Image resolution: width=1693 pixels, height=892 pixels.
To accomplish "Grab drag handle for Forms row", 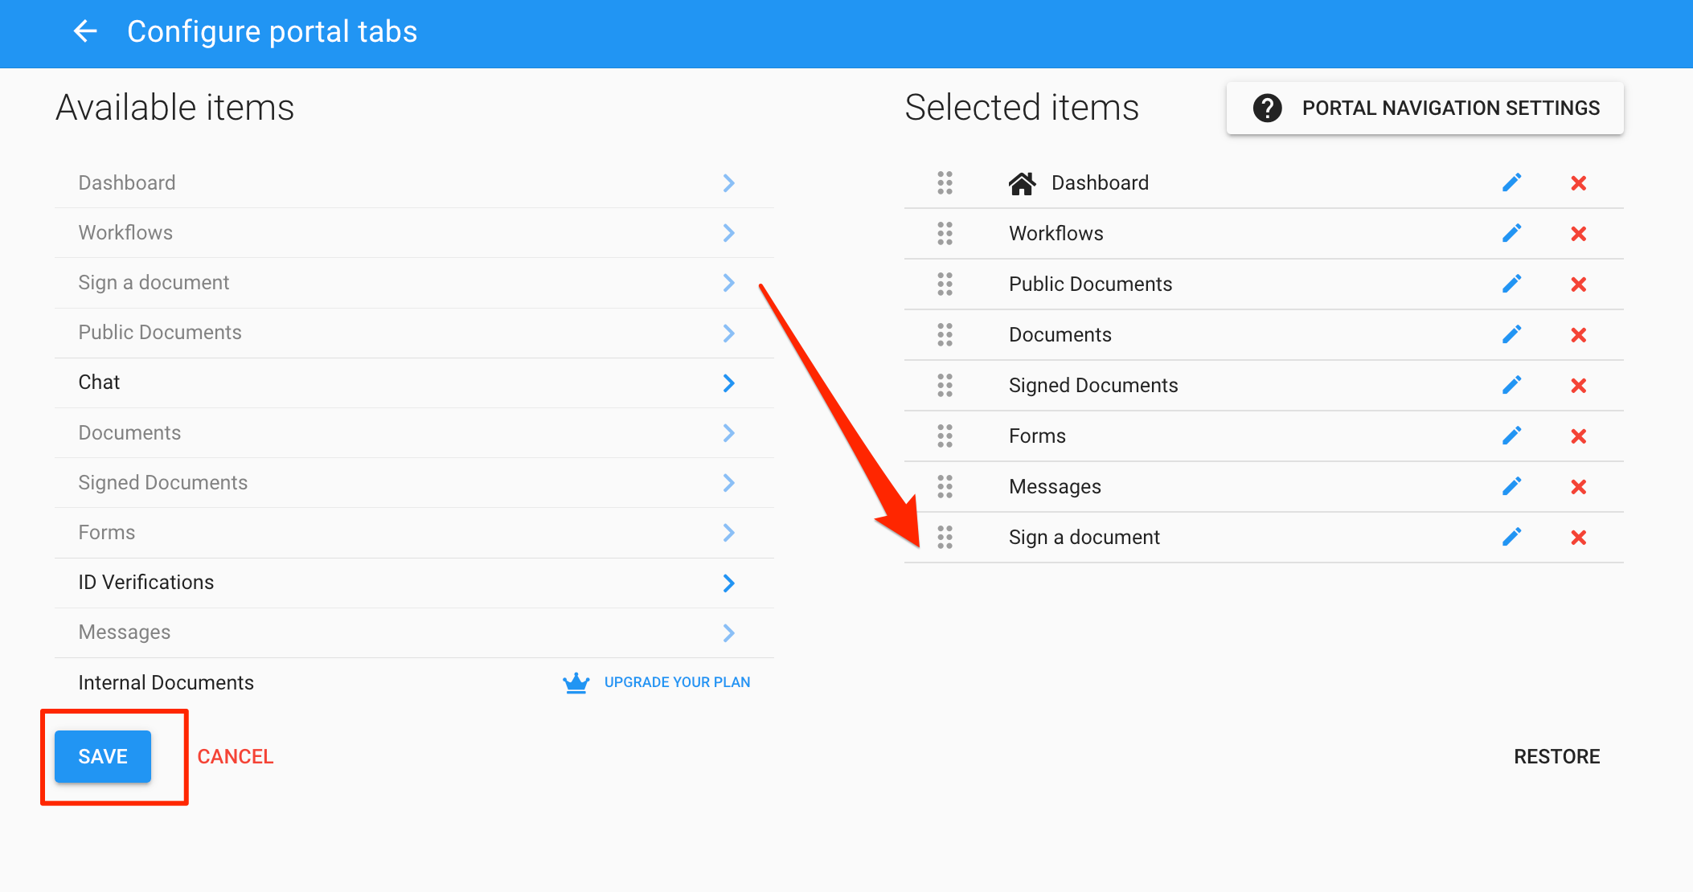I will click(945, 436).
